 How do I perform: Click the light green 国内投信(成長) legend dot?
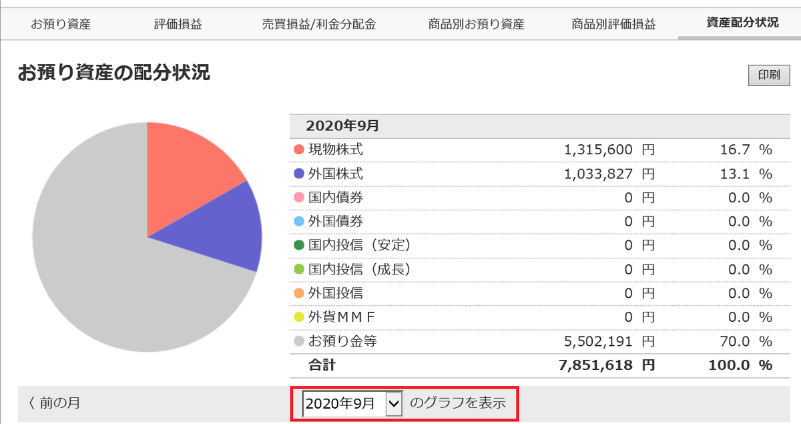299,269
